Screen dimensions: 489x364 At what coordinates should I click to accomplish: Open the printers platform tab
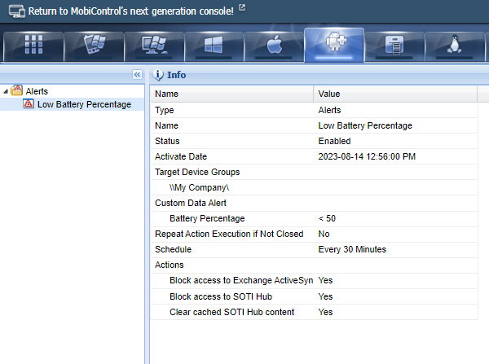[394, 46]
